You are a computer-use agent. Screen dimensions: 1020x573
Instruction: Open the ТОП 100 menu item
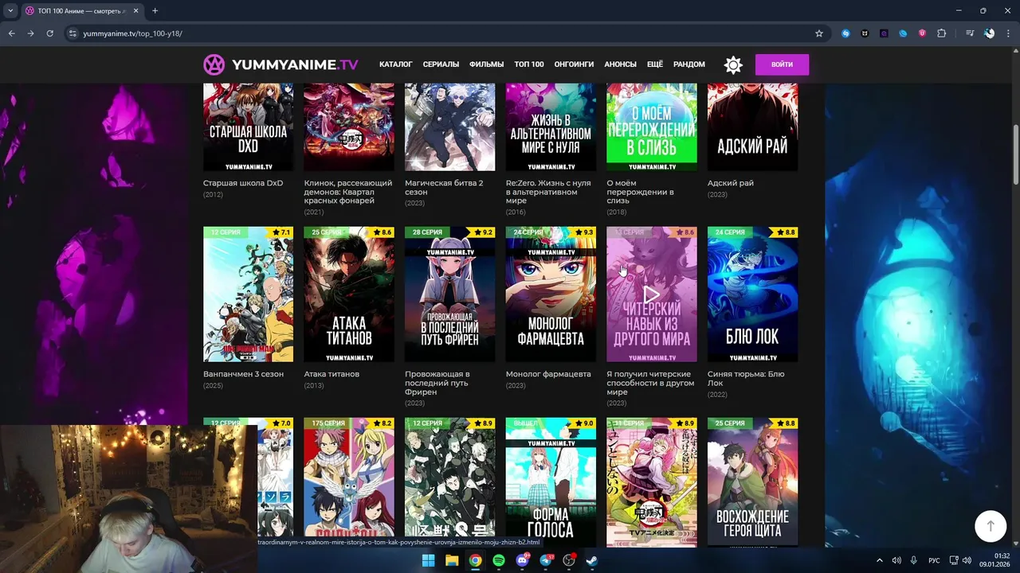[x=529, y=64]
